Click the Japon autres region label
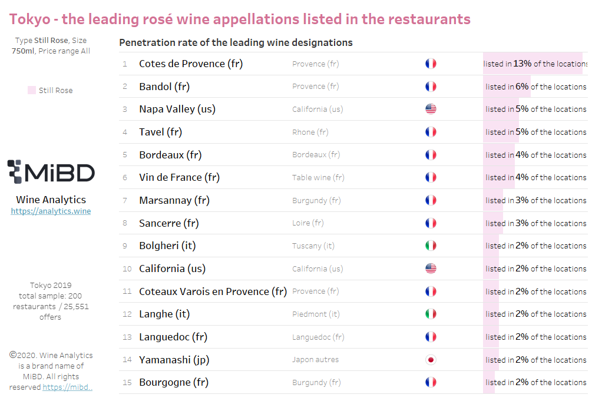Image resolution: width=592 pixels, height=401 pixels. click(315, 360)
